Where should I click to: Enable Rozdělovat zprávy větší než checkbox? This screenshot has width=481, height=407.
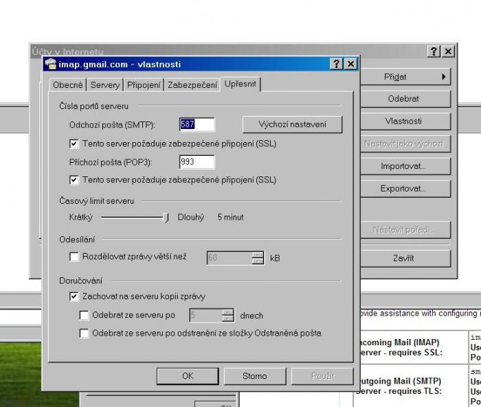tap(74, 257)
